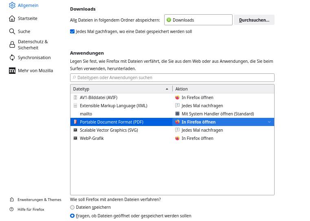Screen dimensions: 310x221
Task: Click the Allgemein gear icon
Action: pos(12,5)
